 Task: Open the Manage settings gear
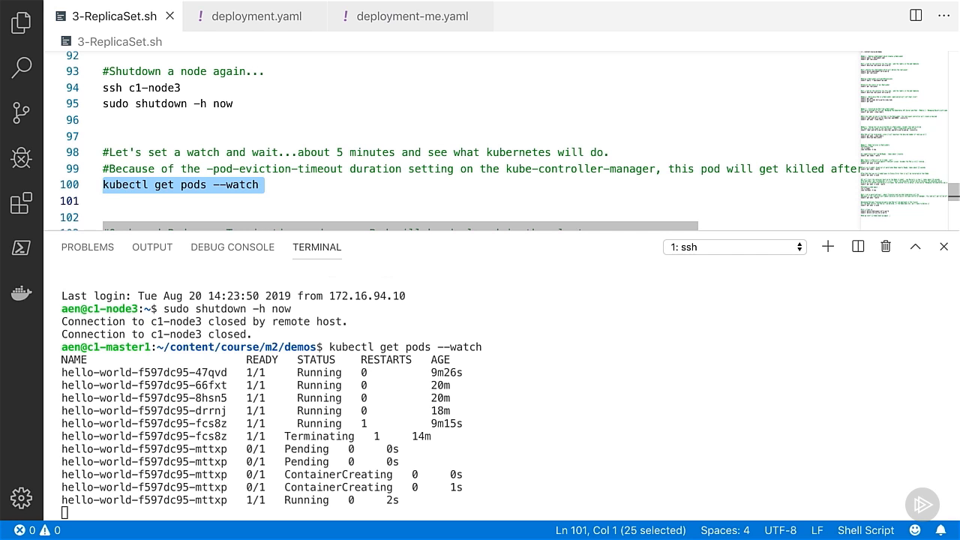(21, 498)
